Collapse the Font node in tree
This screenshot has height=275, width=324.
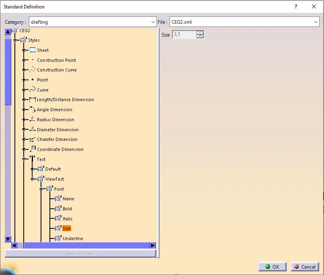click(x=41, y=189)
